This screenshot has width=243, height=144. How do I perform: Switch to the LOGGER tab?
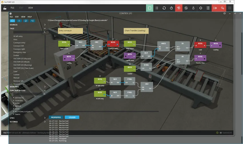[x=72, y=117]
